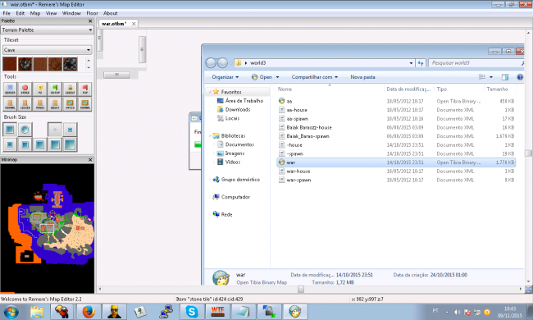Image resolution: width=533 pixels, height=320 pixels.
Task: Open the Map menu
Action: [x=35, y=13]
